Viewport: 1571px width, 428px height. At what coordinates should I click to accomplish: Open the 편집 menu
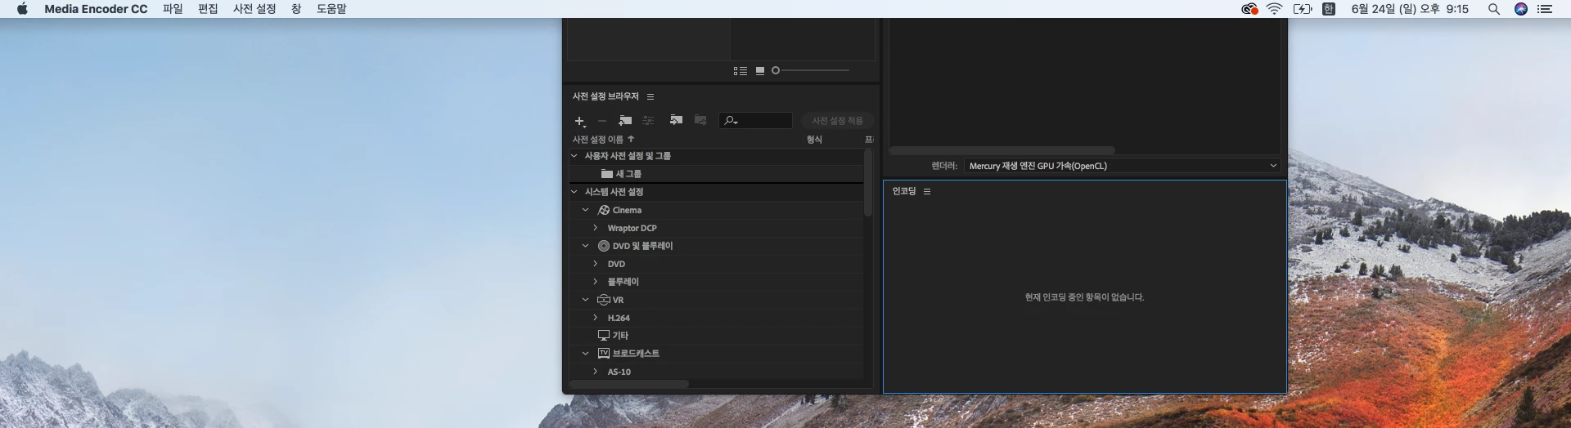(208, 9)
